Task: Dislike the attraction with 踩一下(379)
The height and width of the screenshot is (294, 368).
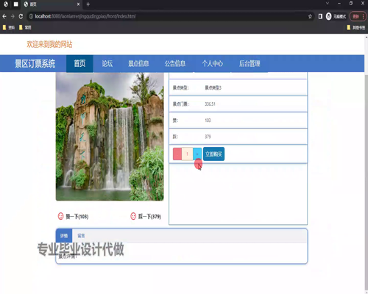Action: (146, 216)
